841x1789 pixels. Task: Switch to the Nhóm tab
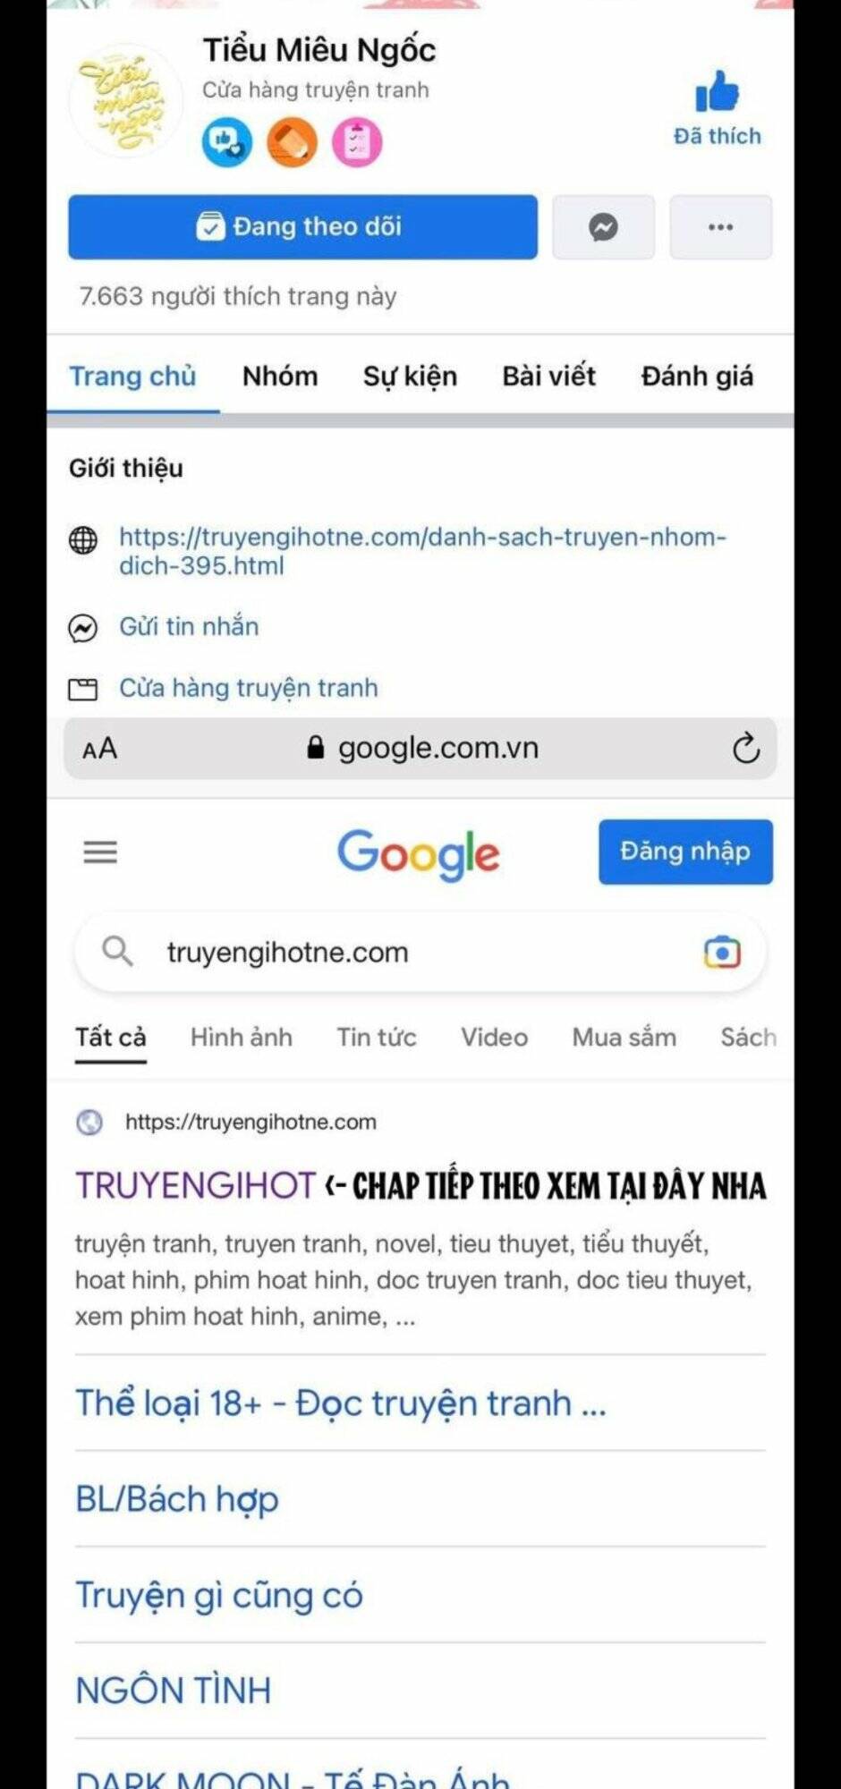(x=280, y=376)
